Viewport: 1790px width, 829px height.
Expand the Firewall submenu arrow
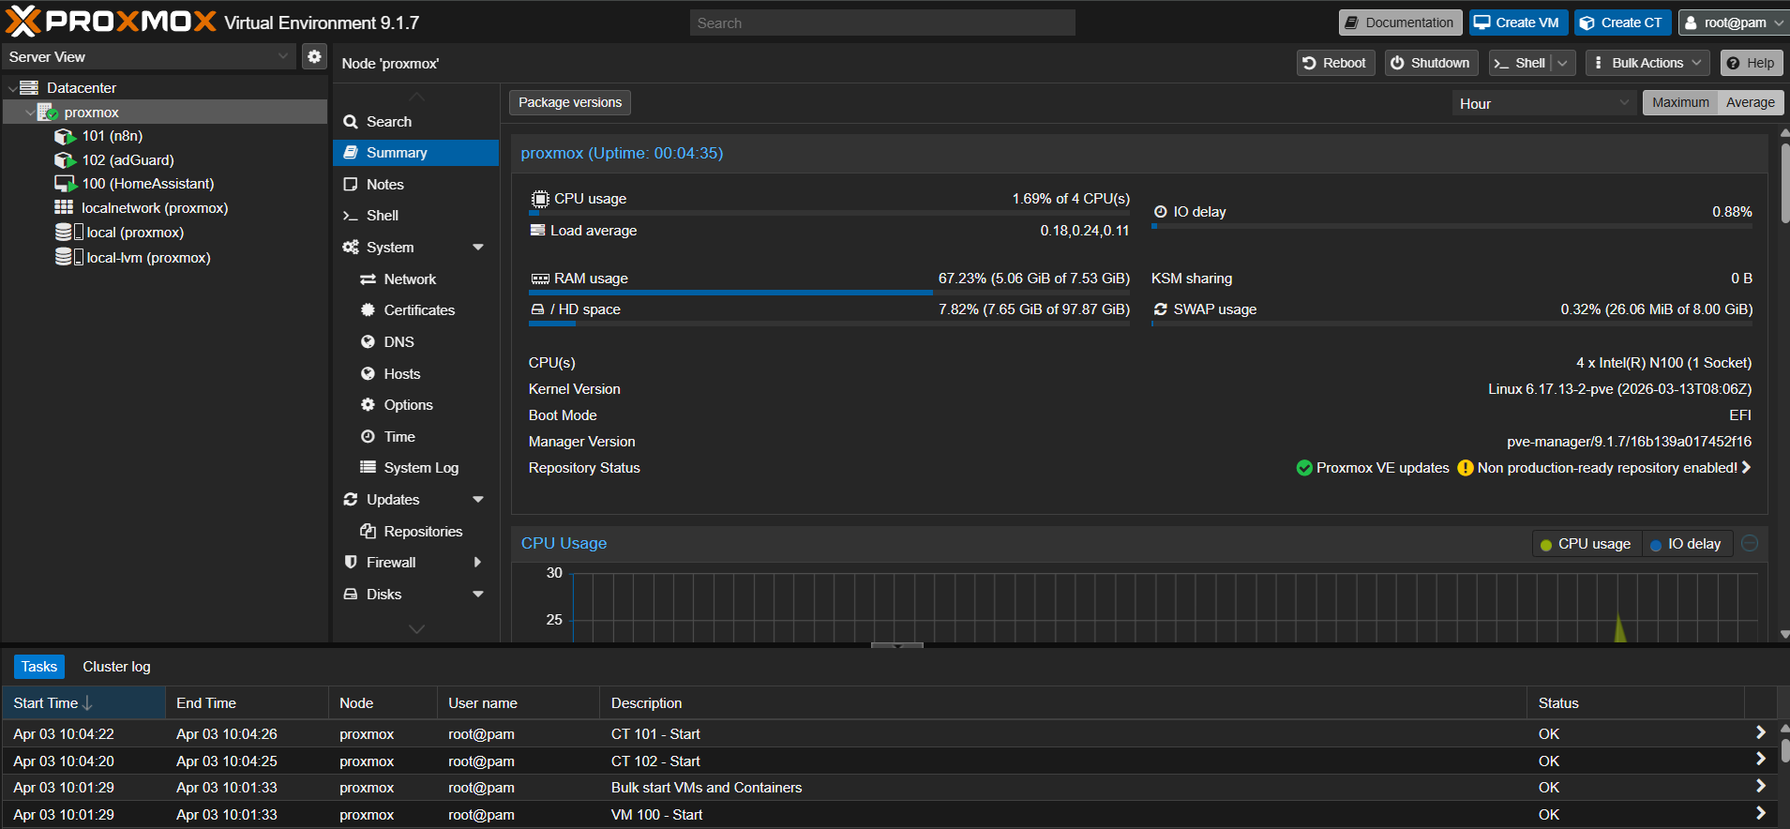[478, 563]
